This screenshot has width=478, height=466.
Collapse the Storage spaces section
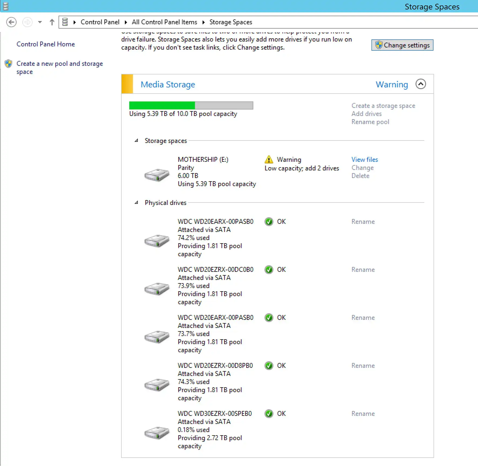click(x=136, y=141)
